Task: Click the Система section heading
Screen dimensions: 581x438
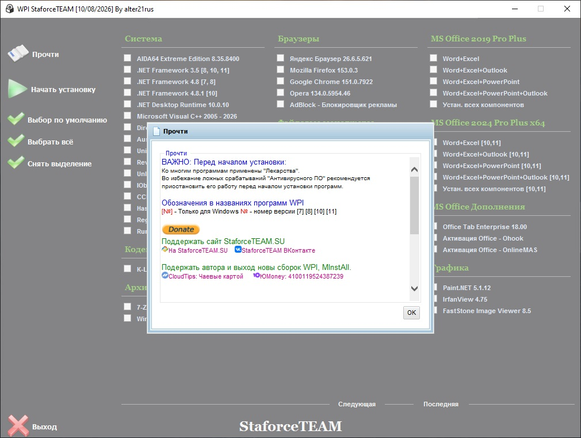Action: click(x=143, y=39)
